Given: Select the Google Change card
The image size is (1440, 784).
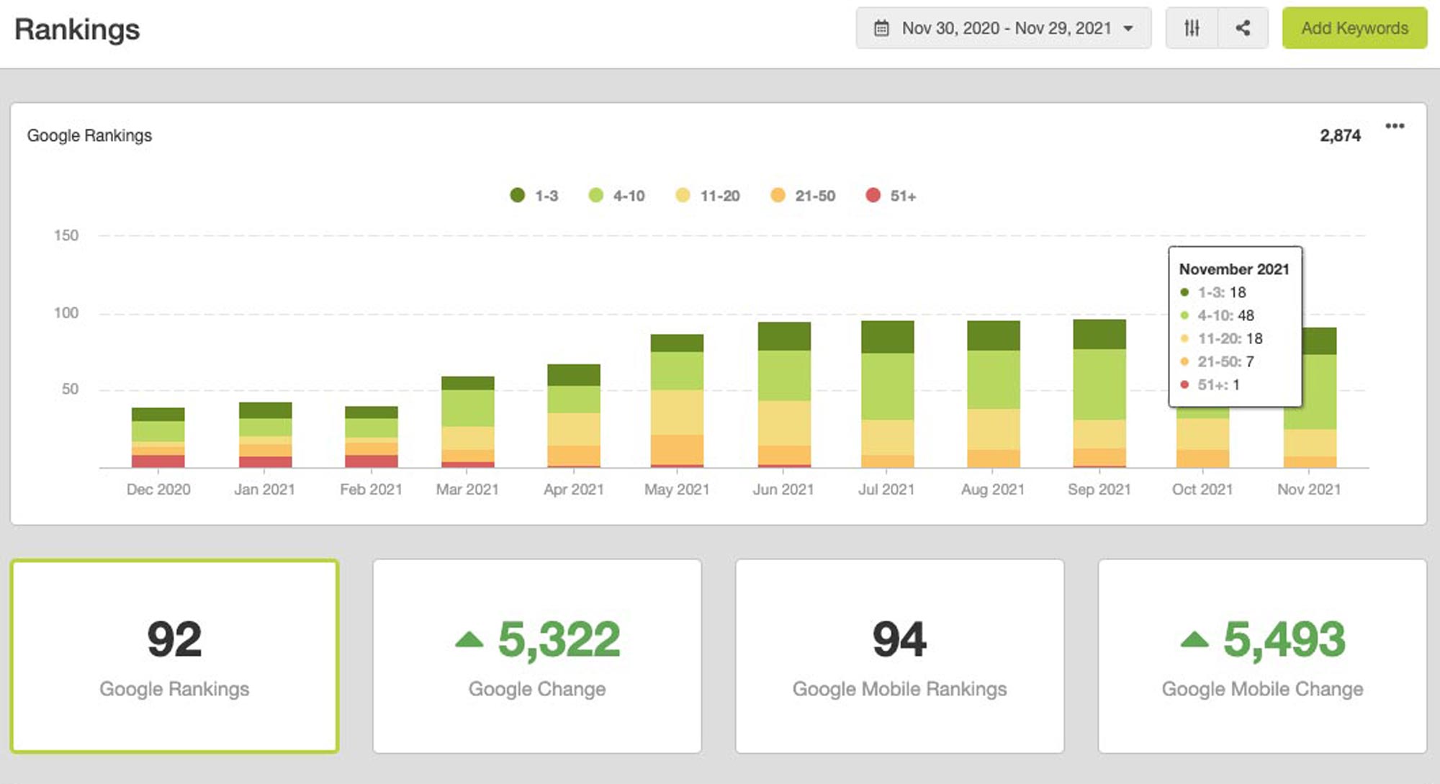Looking at the screenshot, I should coord(536,656).
